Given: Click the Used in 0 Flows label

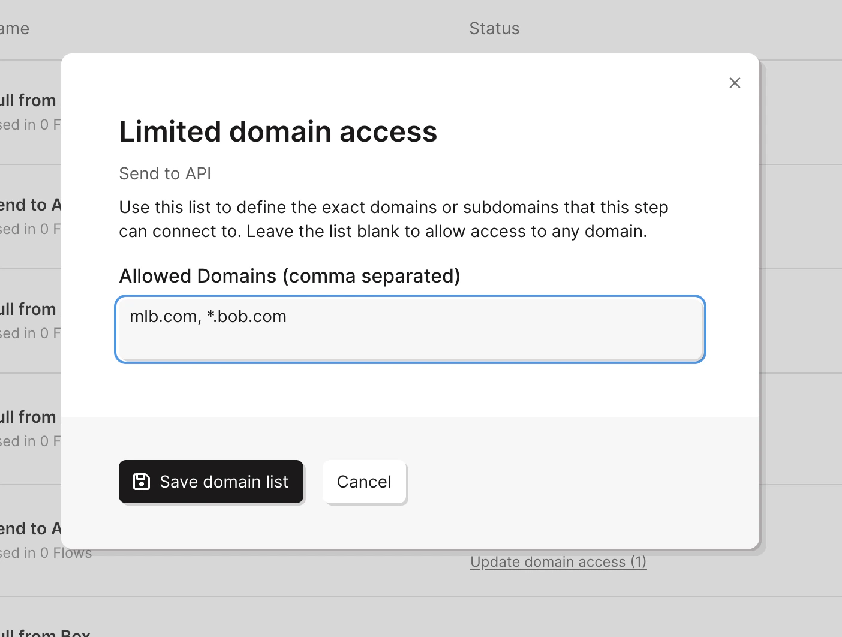Looking at the screenshot, I should [x=46, y=552].
